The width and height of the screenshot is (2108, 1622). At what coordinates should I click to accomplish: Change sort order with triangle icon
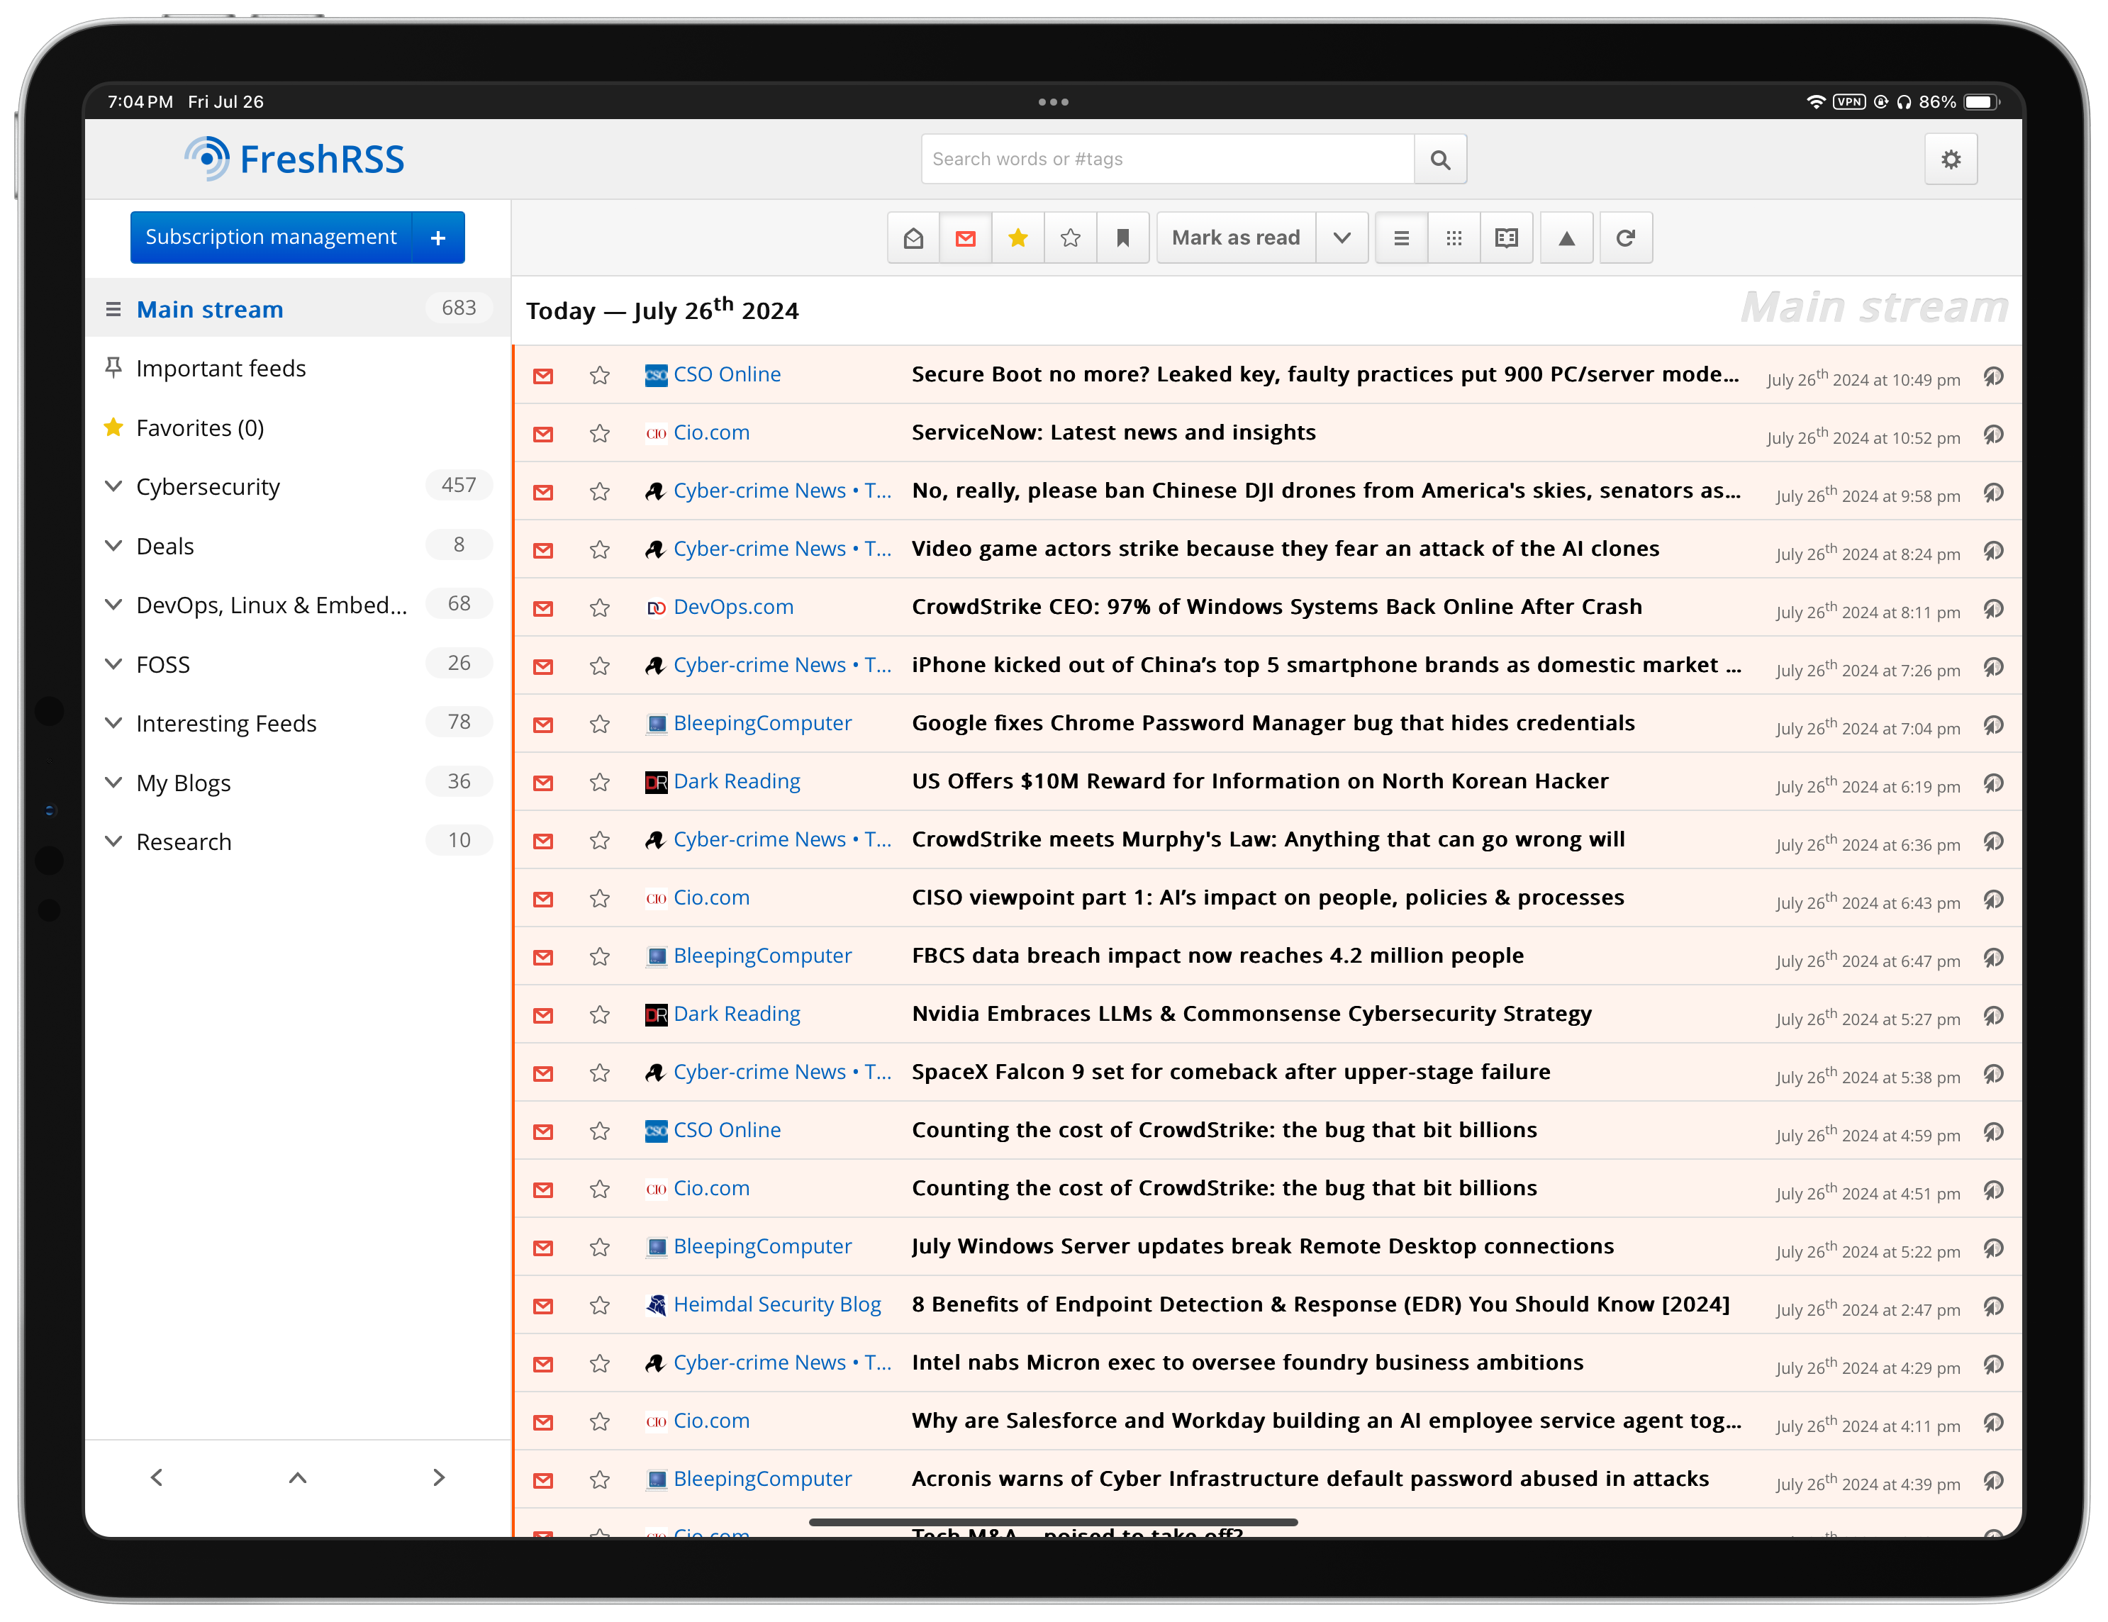click(x=1566, y=237)
